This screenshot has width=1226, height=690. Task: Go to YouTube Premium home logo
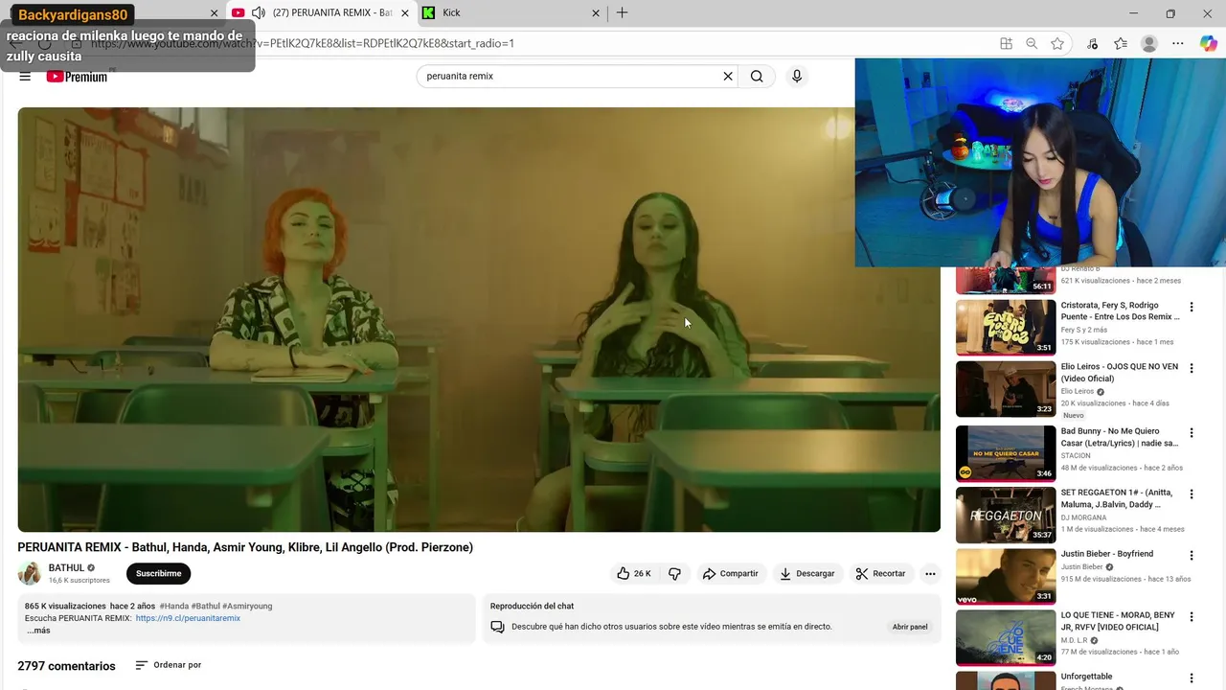[77, 77]
